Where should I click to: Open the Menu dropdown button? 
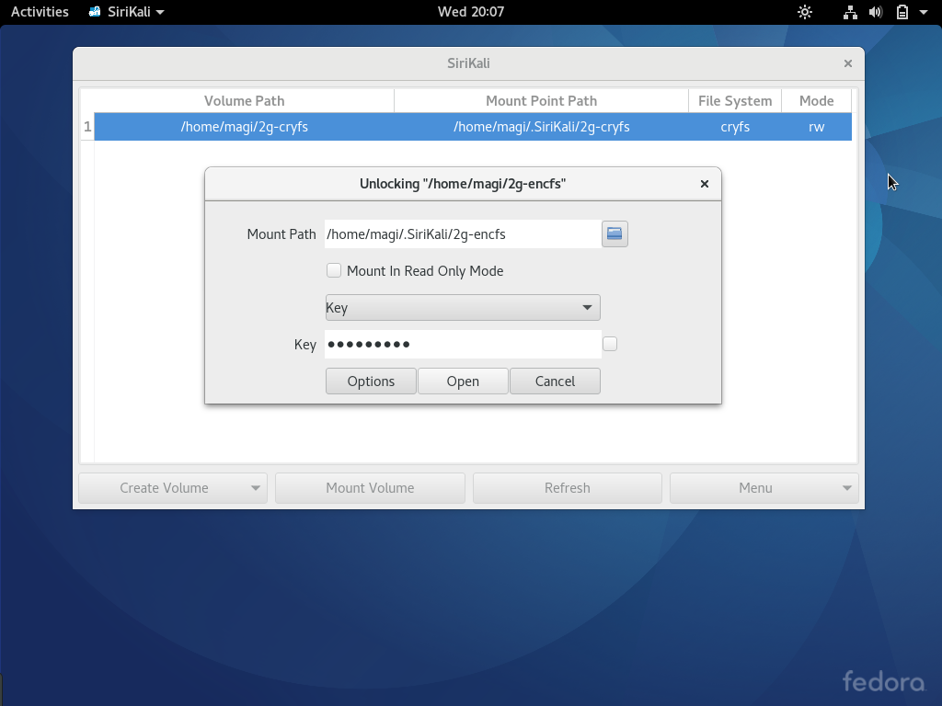click(764, 488)
